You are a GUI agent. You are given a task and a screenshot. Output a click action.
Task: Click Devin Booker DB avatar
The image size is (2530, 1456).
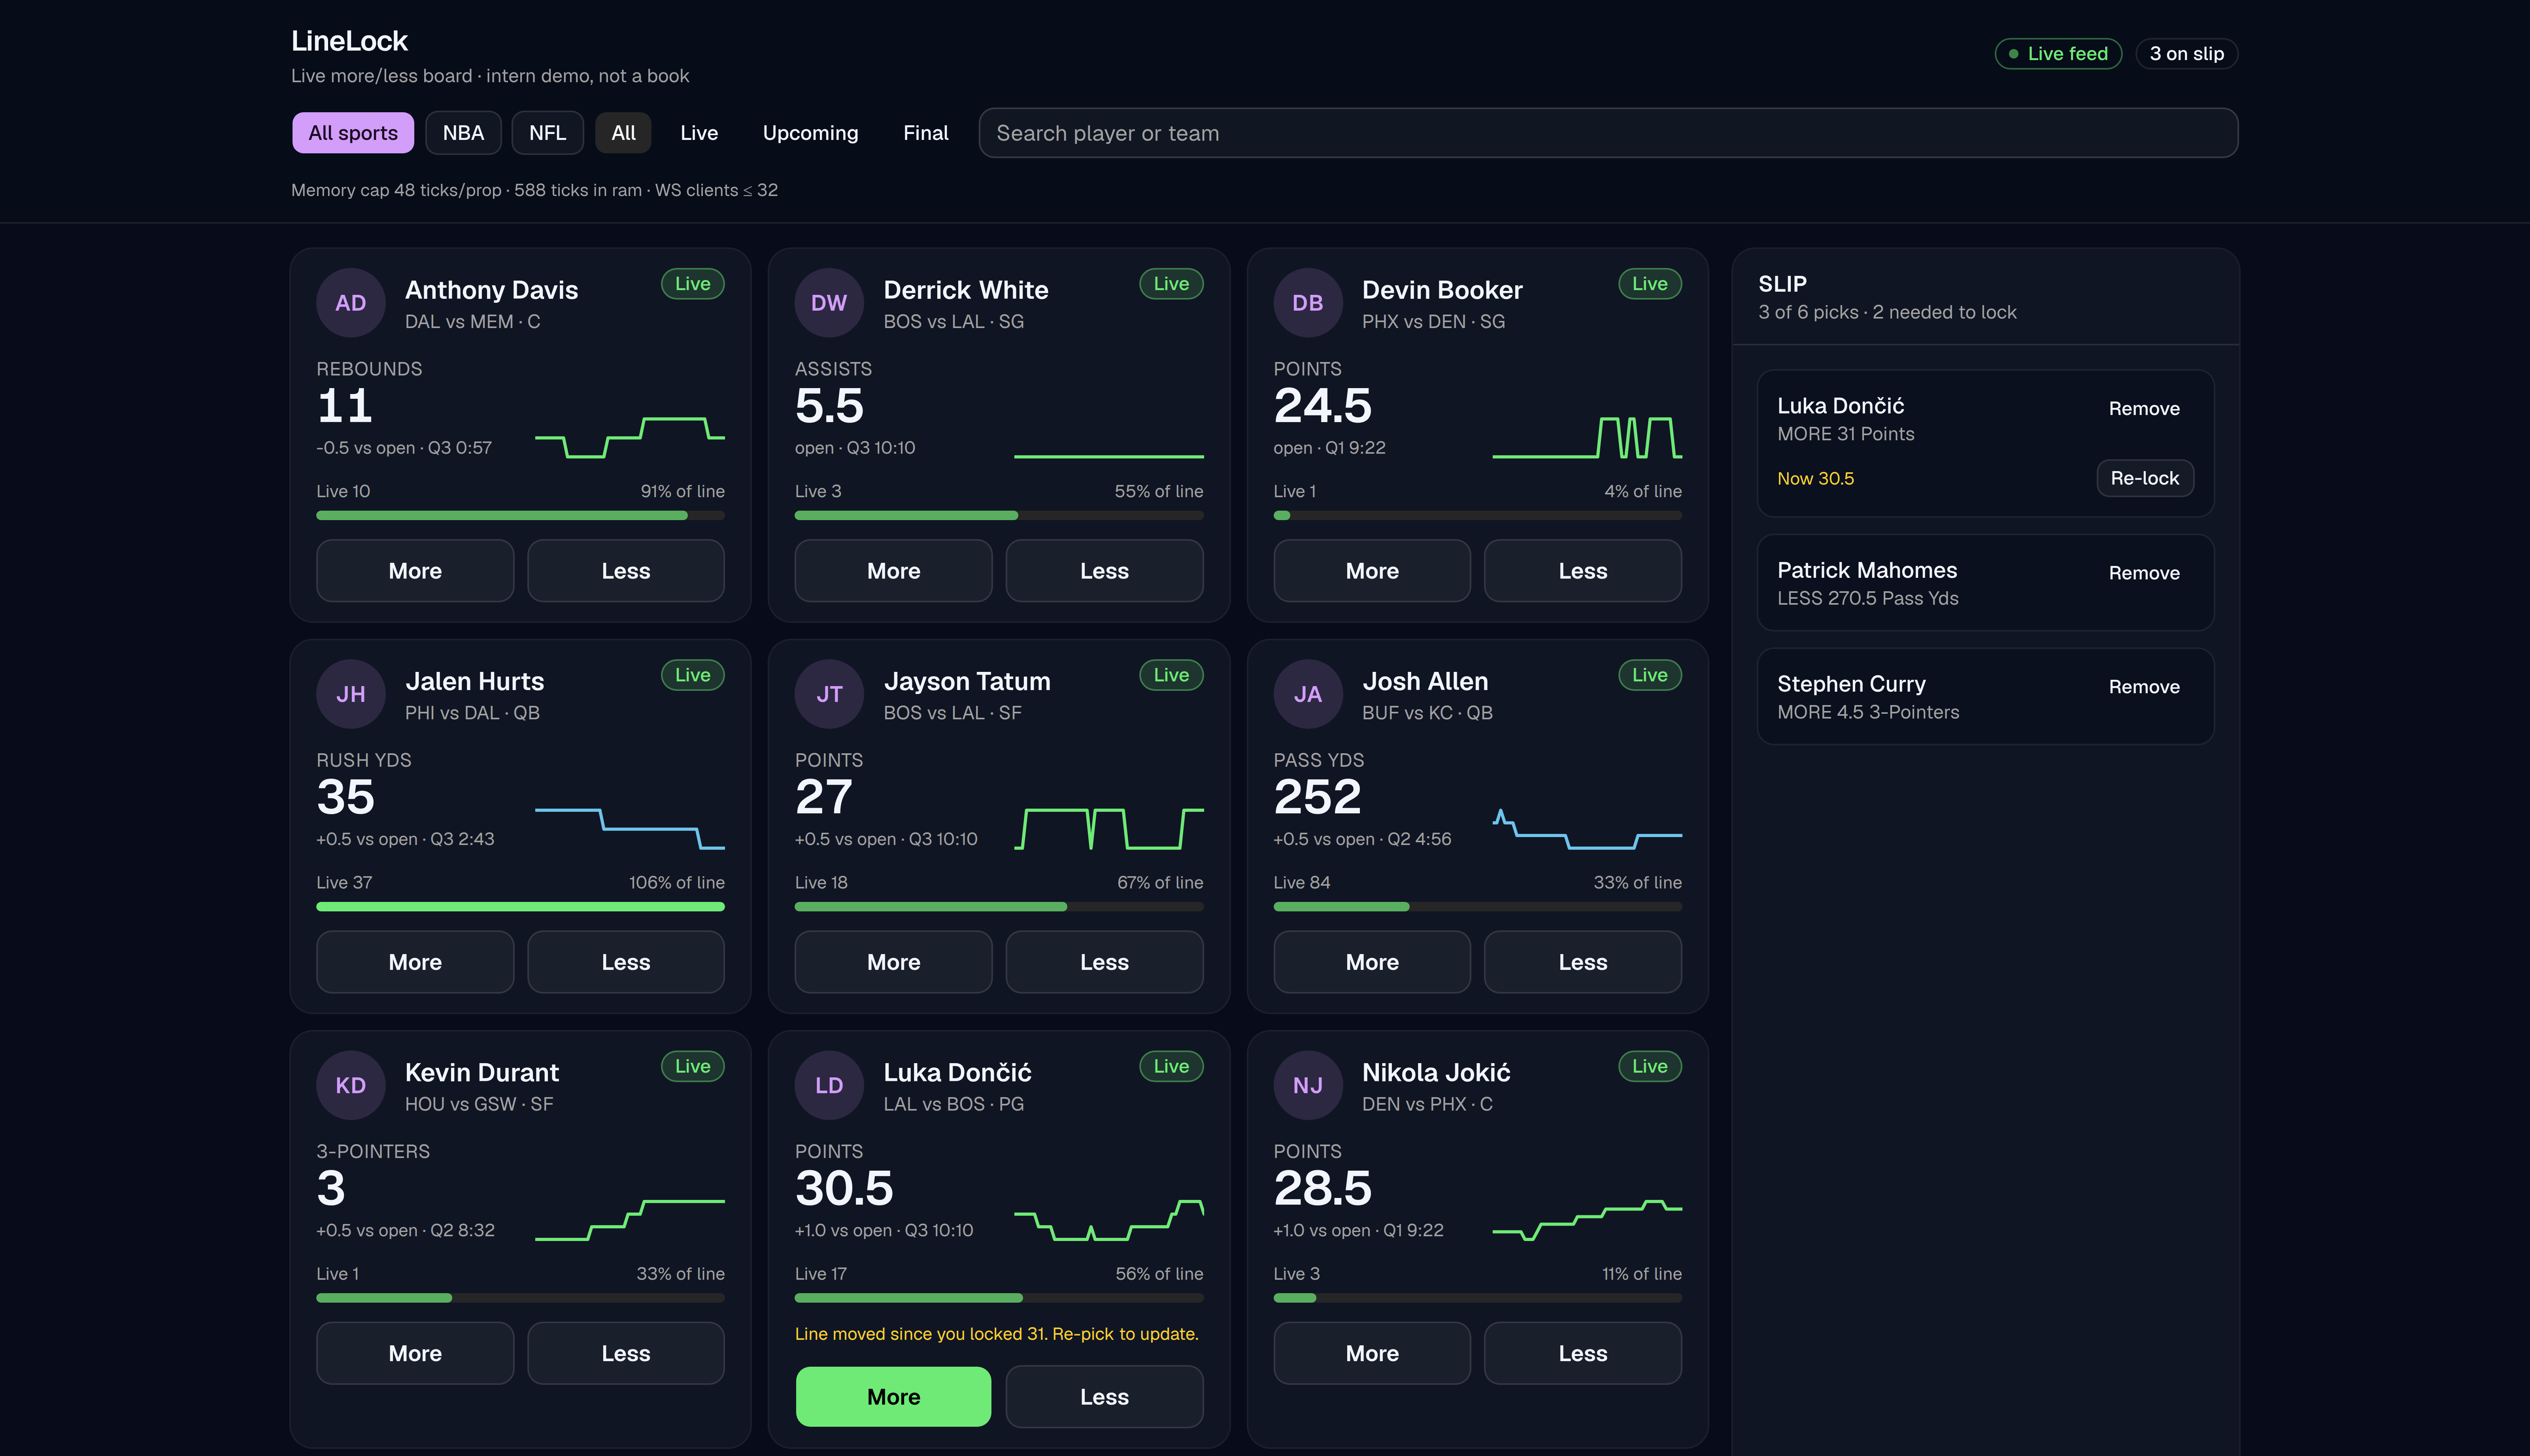tap(1308, 303)
